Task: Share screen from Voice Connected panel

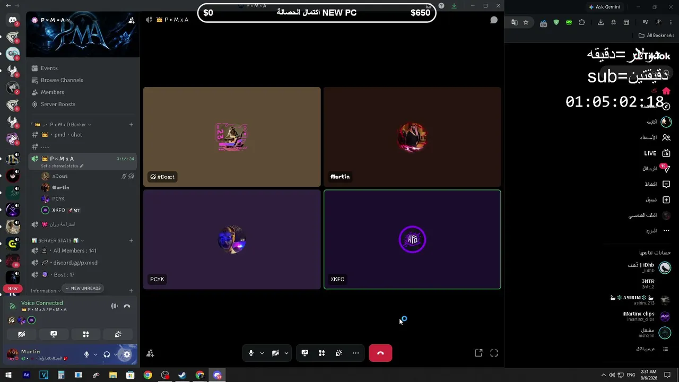Action: click(x=54, y=334)
